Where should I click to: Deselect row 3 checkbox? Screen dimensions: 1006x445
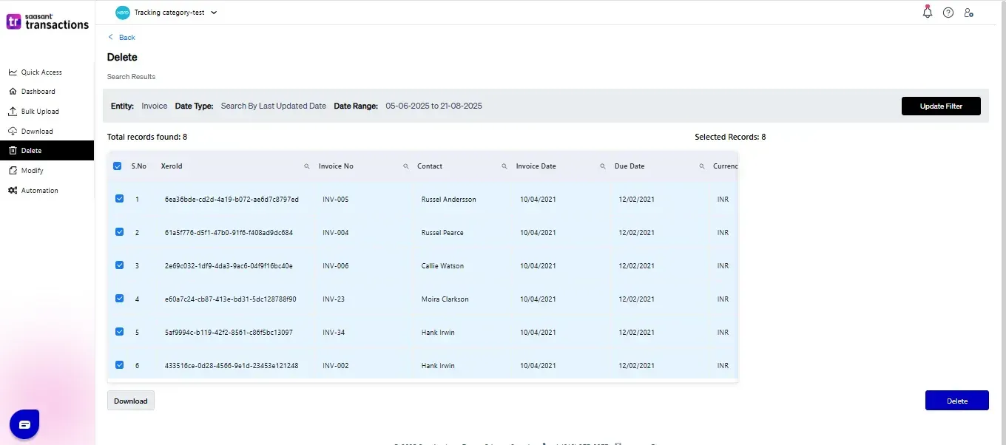click(x=120, y=265)
